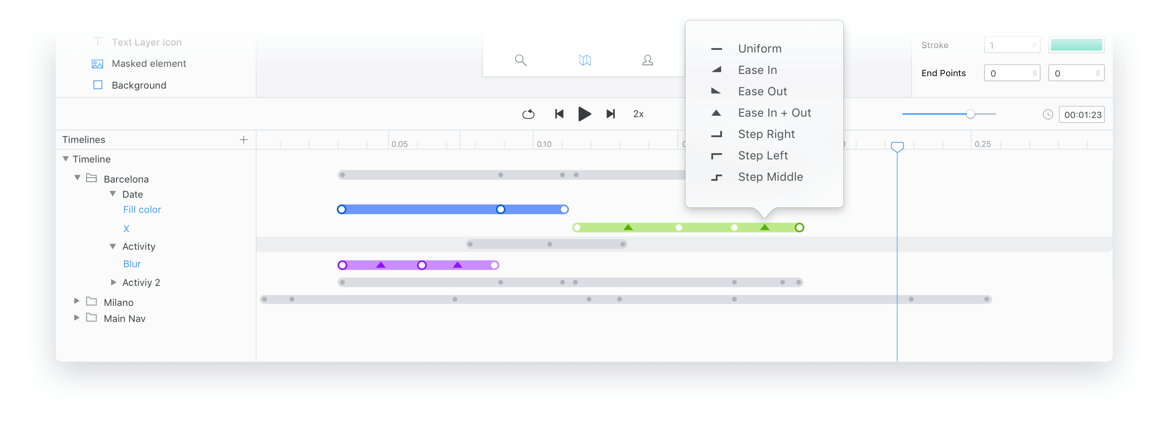Open the Blur property
Screen dimensions: 1154x423
132,264
